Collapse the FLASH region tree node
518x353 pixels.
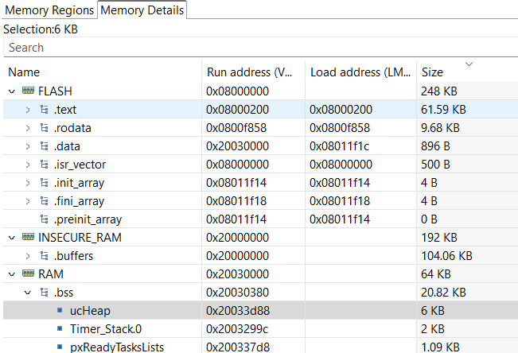coord(12,91)
